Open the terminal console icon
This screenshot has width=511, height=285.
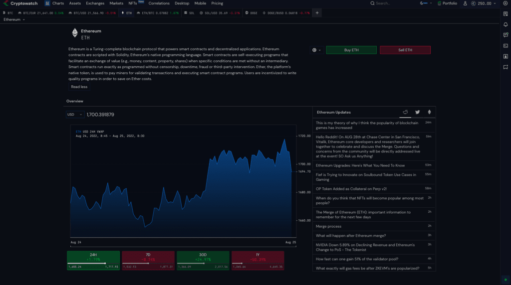coord(506,45)
